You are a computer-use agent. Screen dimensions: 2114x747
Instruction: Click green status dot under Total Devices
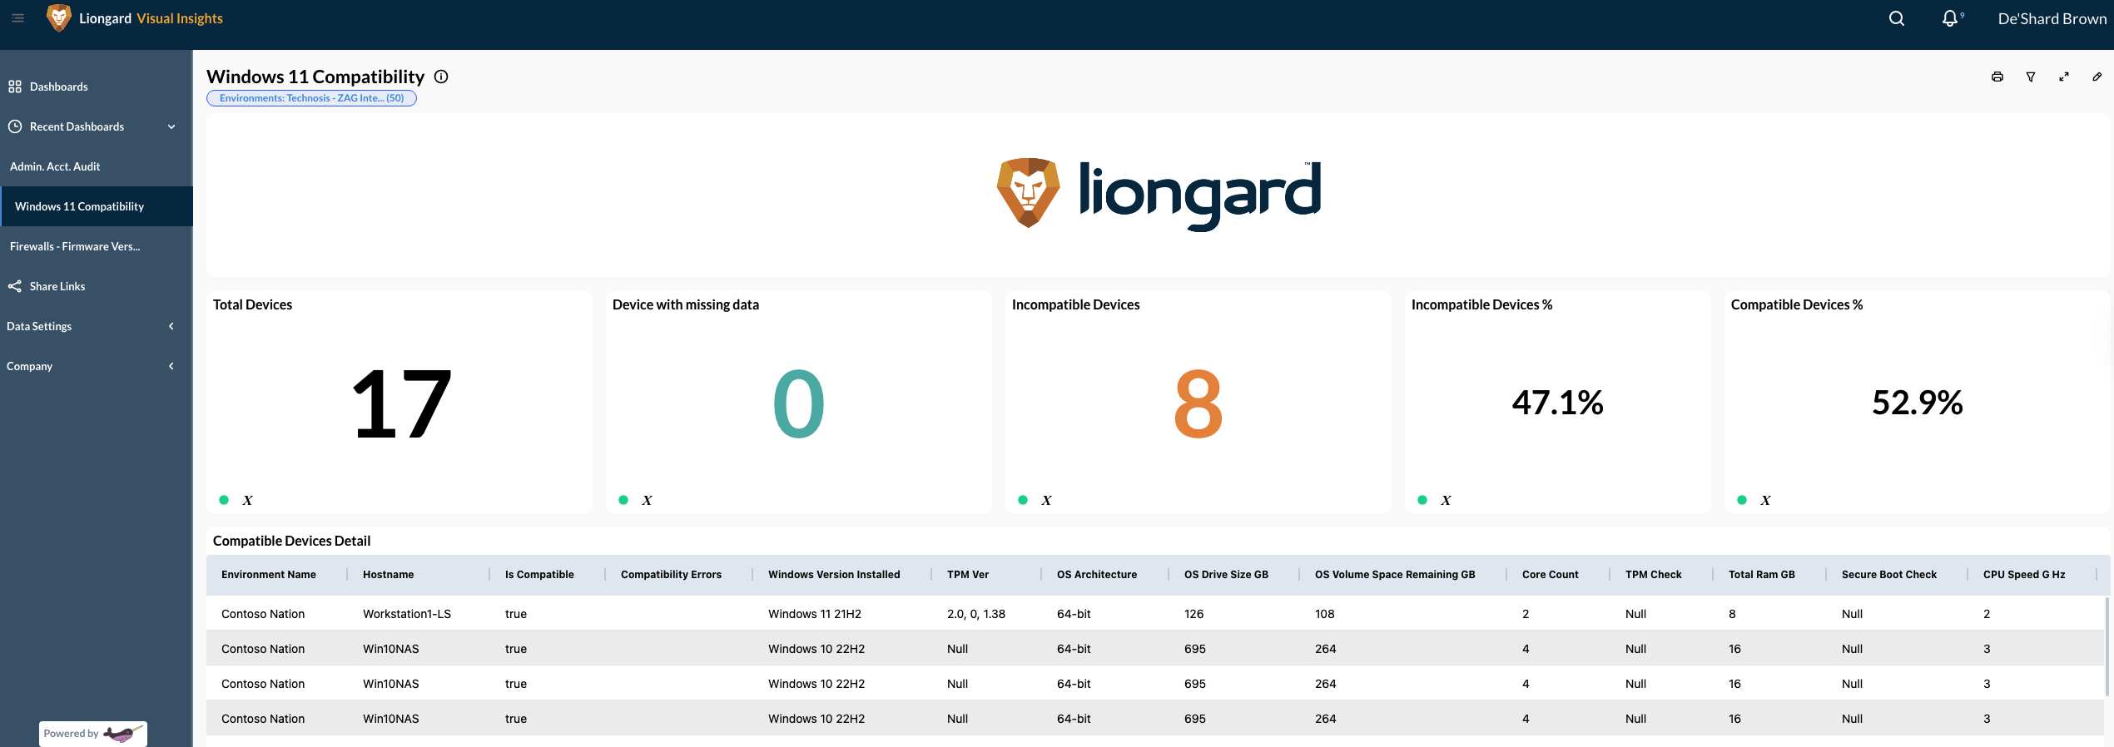pyautogui.click(x=224, y=500)
